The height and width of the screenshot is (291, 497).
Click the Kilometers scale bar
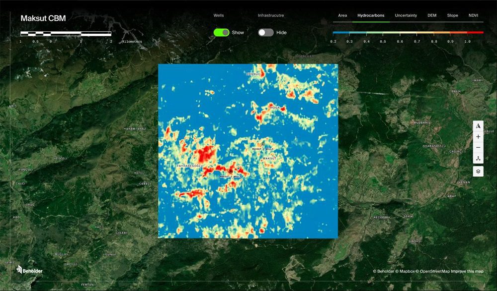click(66, 34)
